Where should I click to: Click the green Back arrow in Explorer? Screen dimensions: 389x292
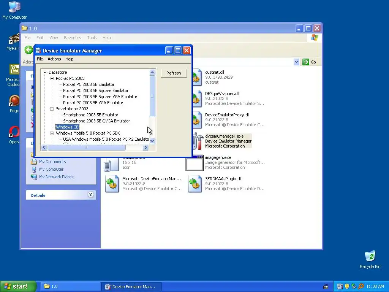29,50
